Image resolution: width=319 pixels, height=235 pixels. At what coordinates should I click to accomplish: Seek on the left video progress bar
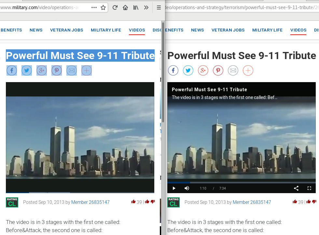(x=80, y=192)
